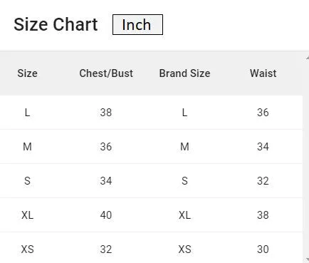Click size M in the Size column
This screenshot has width=309, height=263.
(x=27, y=147)
